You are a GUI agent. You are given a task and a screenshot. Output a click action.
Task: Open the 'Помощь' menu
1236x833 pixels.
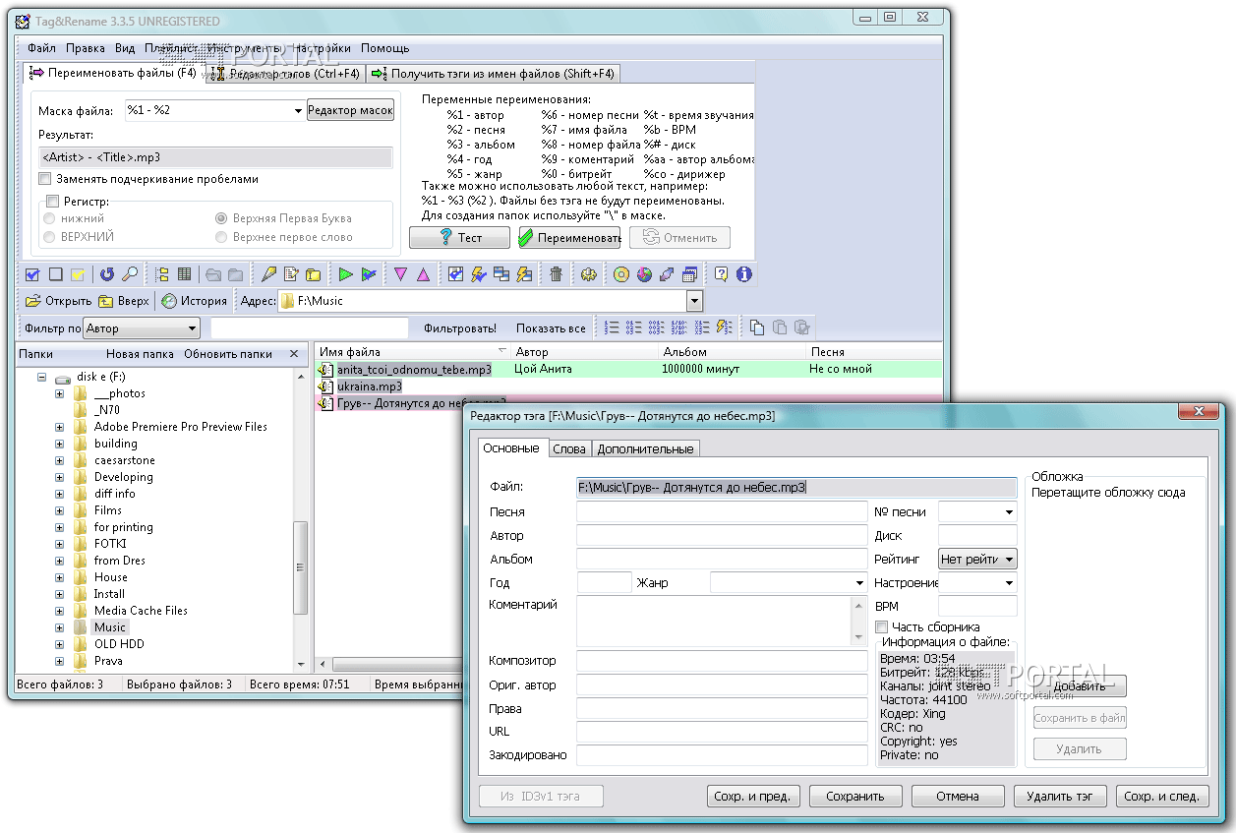coord(384,48)
